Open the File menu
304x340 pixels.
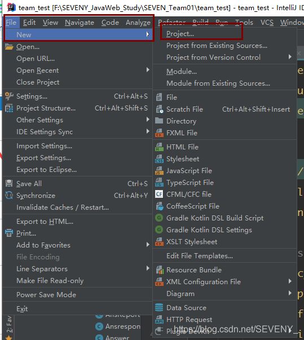11,23
